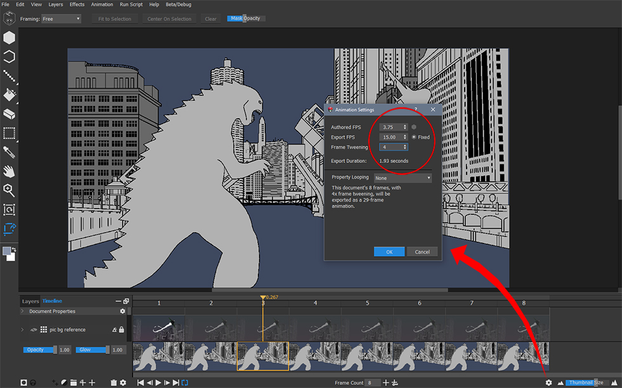This screenshot has width=622, height=388.
Task: Select the rectangular marquee selection tool
Action: click(x=9, y=133)
